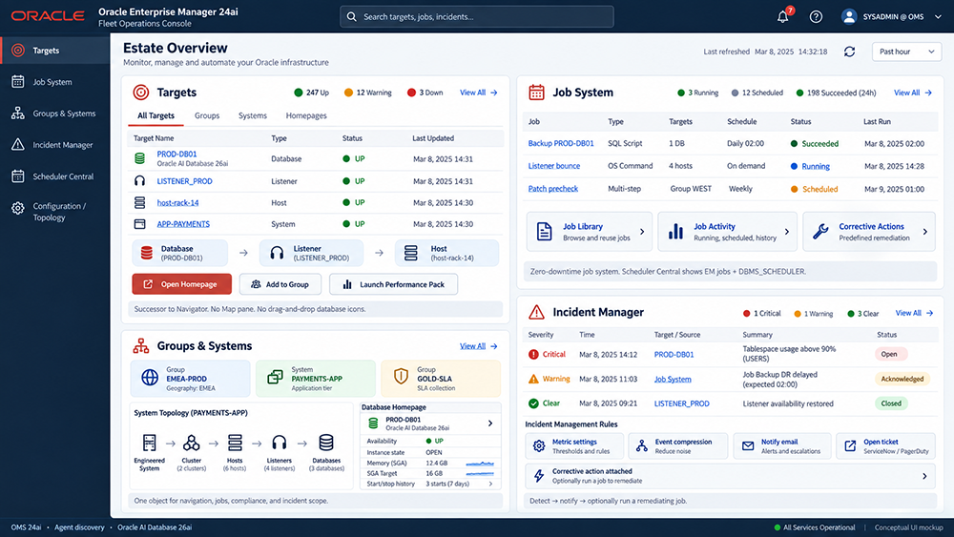The height and width of the screenshot is (537, 954).
Task: Click the Acknowledged status badge
Action: 902,379
